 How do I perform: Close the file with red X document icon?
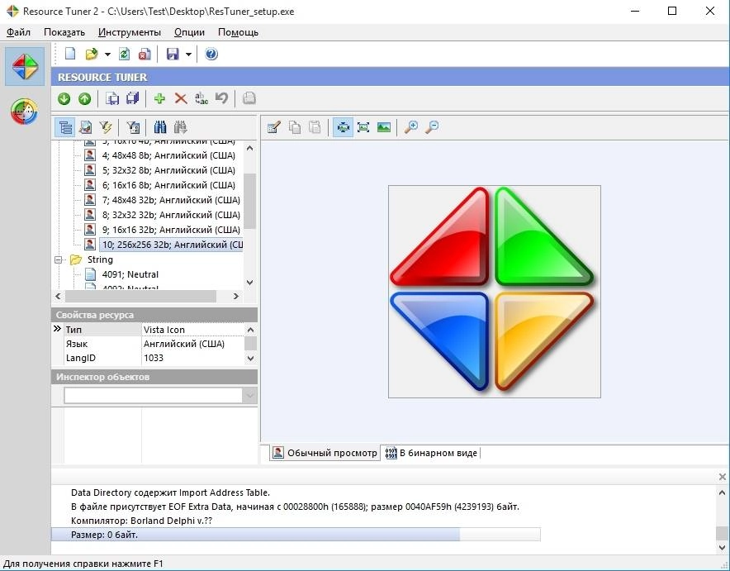(145, 54)
